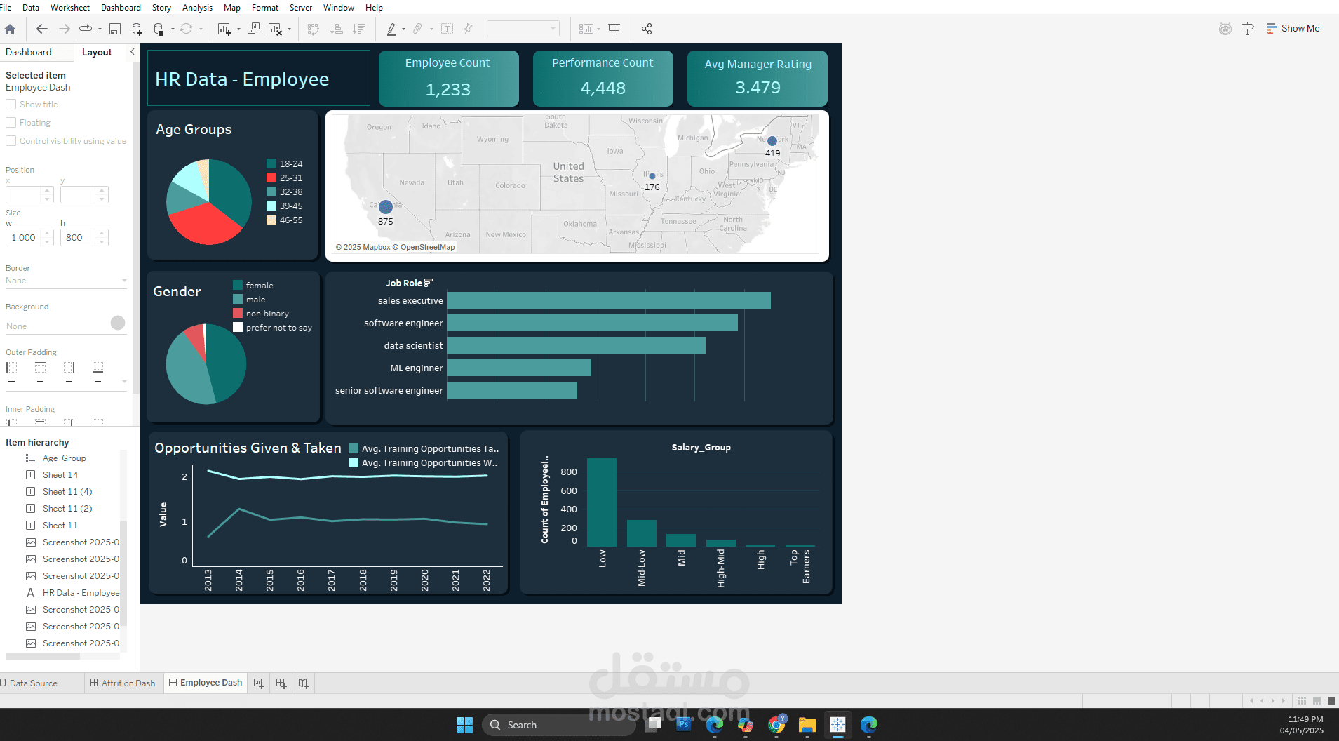The width and height of the screenshot is (1339, 741).
Task: Open the Outer Padding dropdown arrow
Action: (124, 382)
